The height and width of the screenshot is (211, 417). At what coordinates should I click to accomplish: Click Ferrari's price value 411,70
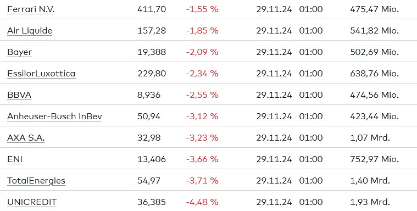(152, 9)
